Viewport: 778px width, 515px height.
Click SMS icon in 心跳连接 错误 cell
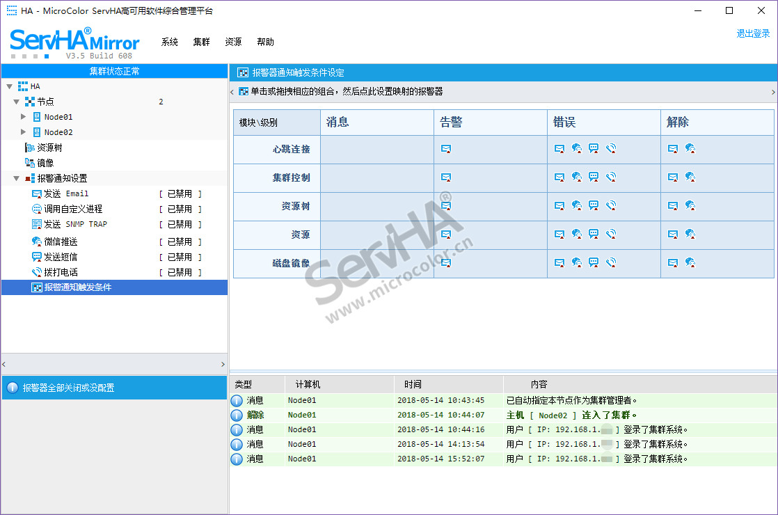(x=594, y=149)
